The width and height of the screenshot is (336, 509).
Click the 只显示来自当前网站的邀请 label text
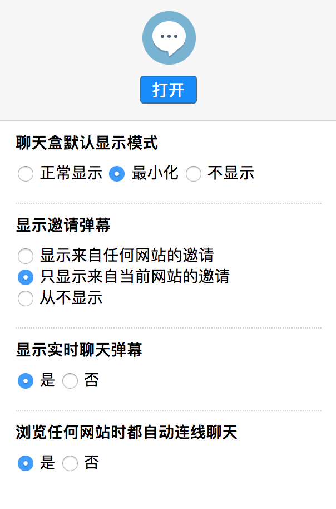tap(135, 276)
